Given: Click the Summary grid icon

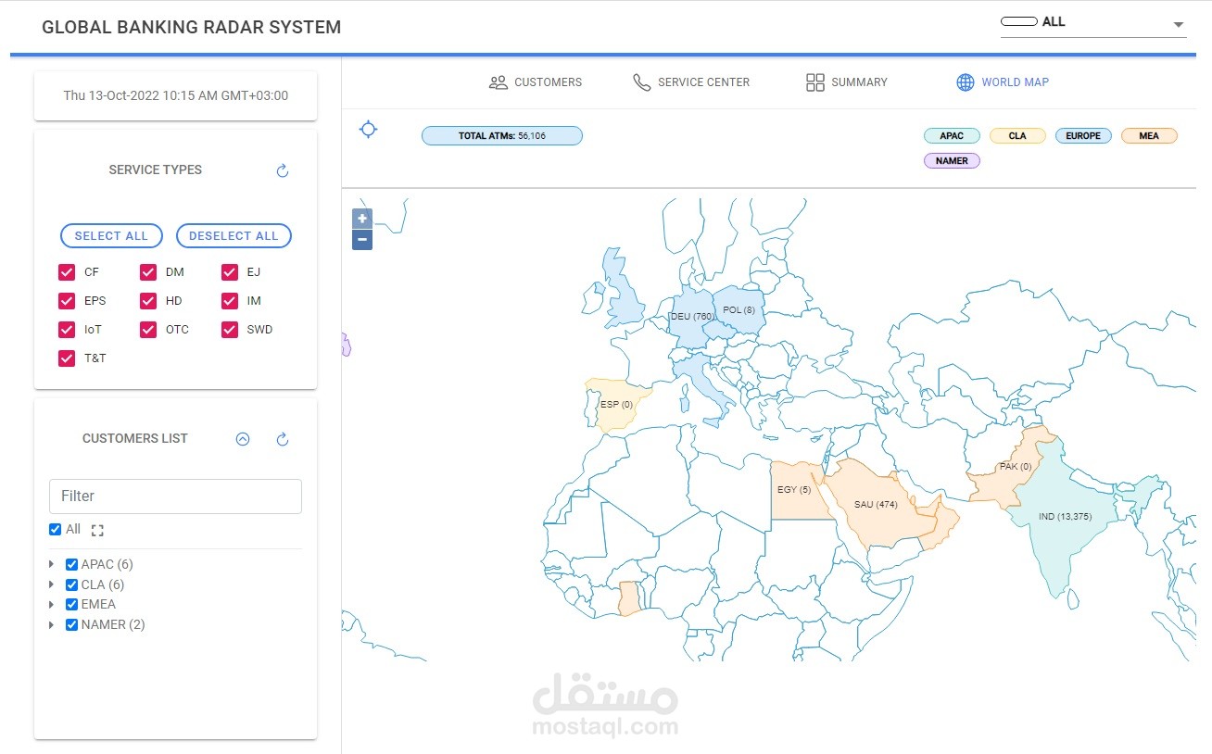Looking at the screenshot, I should (815, 82).
